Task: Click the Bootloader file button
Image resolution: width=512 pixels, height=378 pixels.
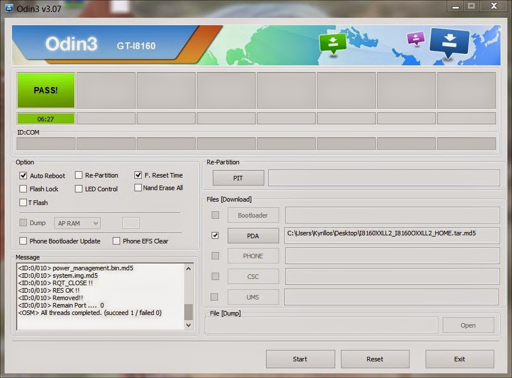Action: 253,215
